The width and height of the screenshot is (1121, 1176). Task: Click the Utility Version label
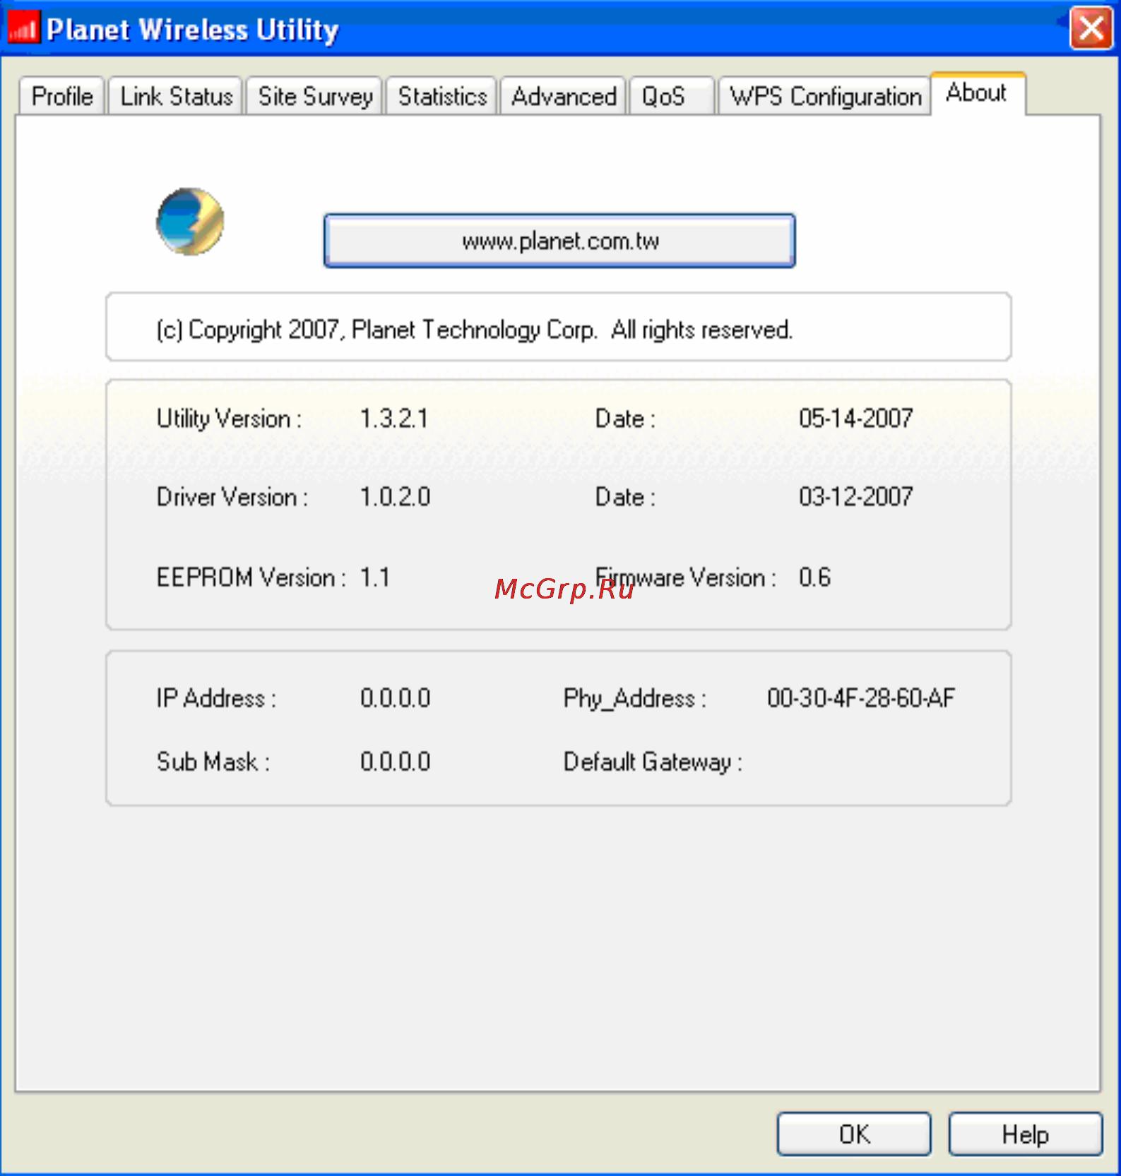click(x=229, y=419)
